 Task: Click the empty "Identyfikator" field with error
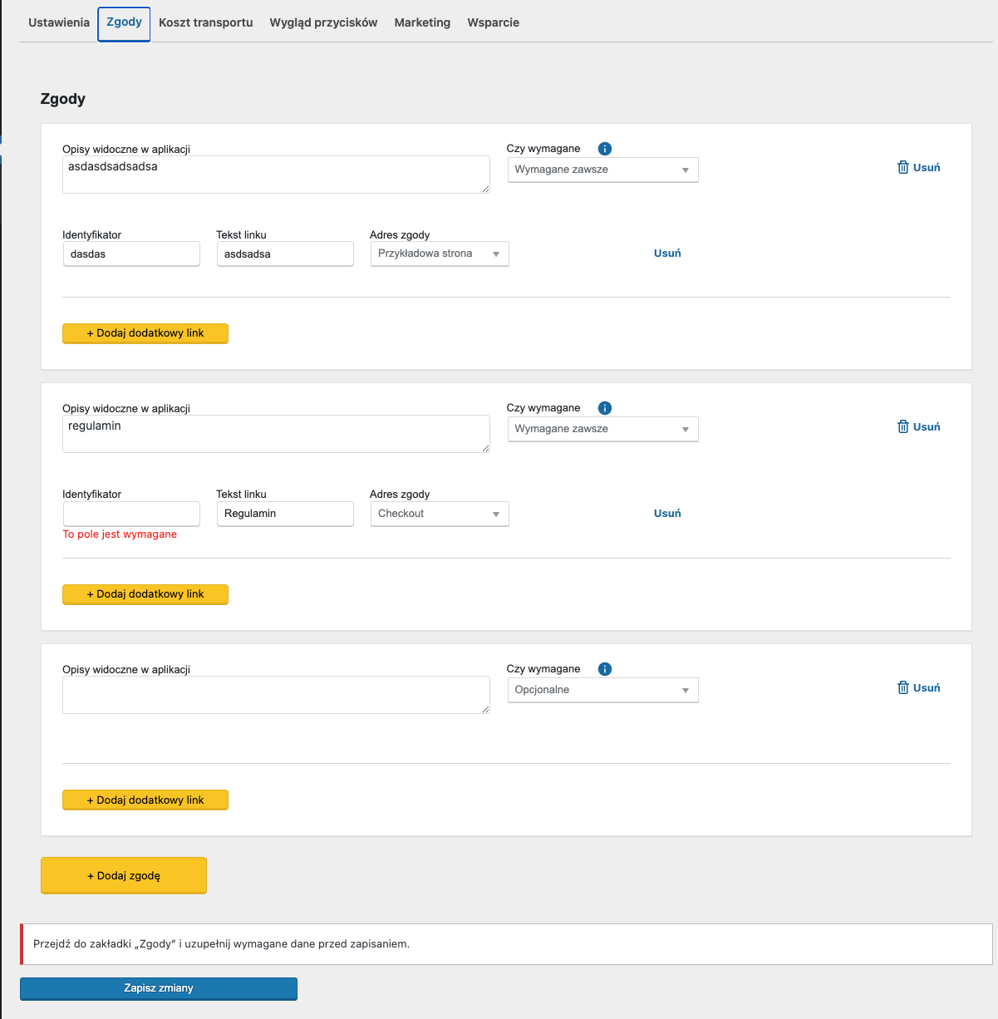131,514
